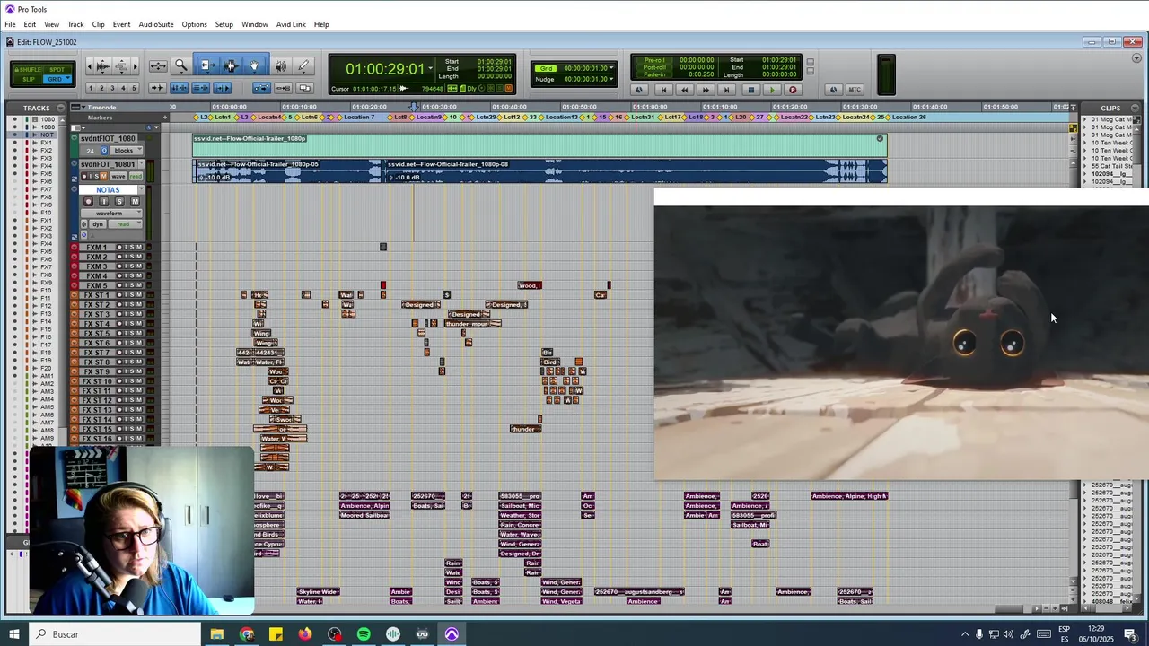This screenshot has width=1149, height=646.
Task: Open the Setup menu
Action: (x=224, y=24)
